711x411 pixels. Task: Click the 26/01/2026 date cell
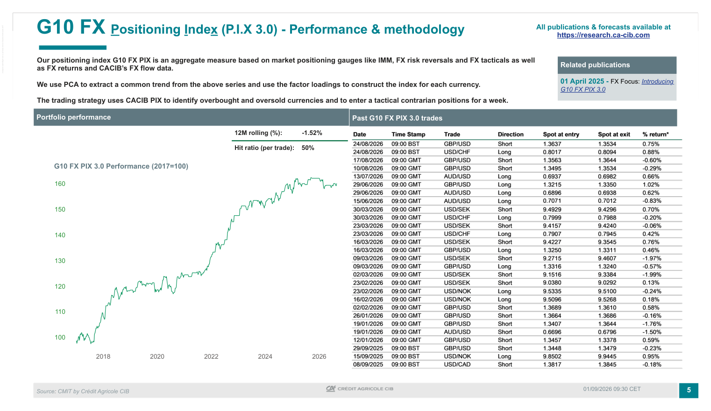tap(368, 316)
